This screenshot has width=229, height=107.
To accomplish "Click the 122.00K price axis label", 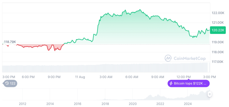I will point(218,13).
